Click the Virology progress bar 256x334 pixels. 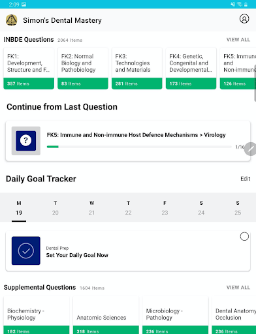point(139,147)
